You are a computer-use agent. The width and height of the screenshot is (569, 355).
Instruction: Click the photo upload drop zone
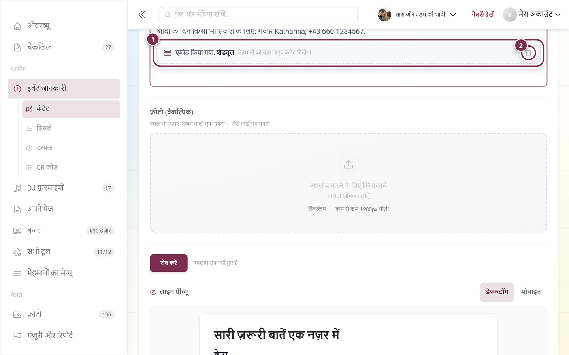coord(348,183)
